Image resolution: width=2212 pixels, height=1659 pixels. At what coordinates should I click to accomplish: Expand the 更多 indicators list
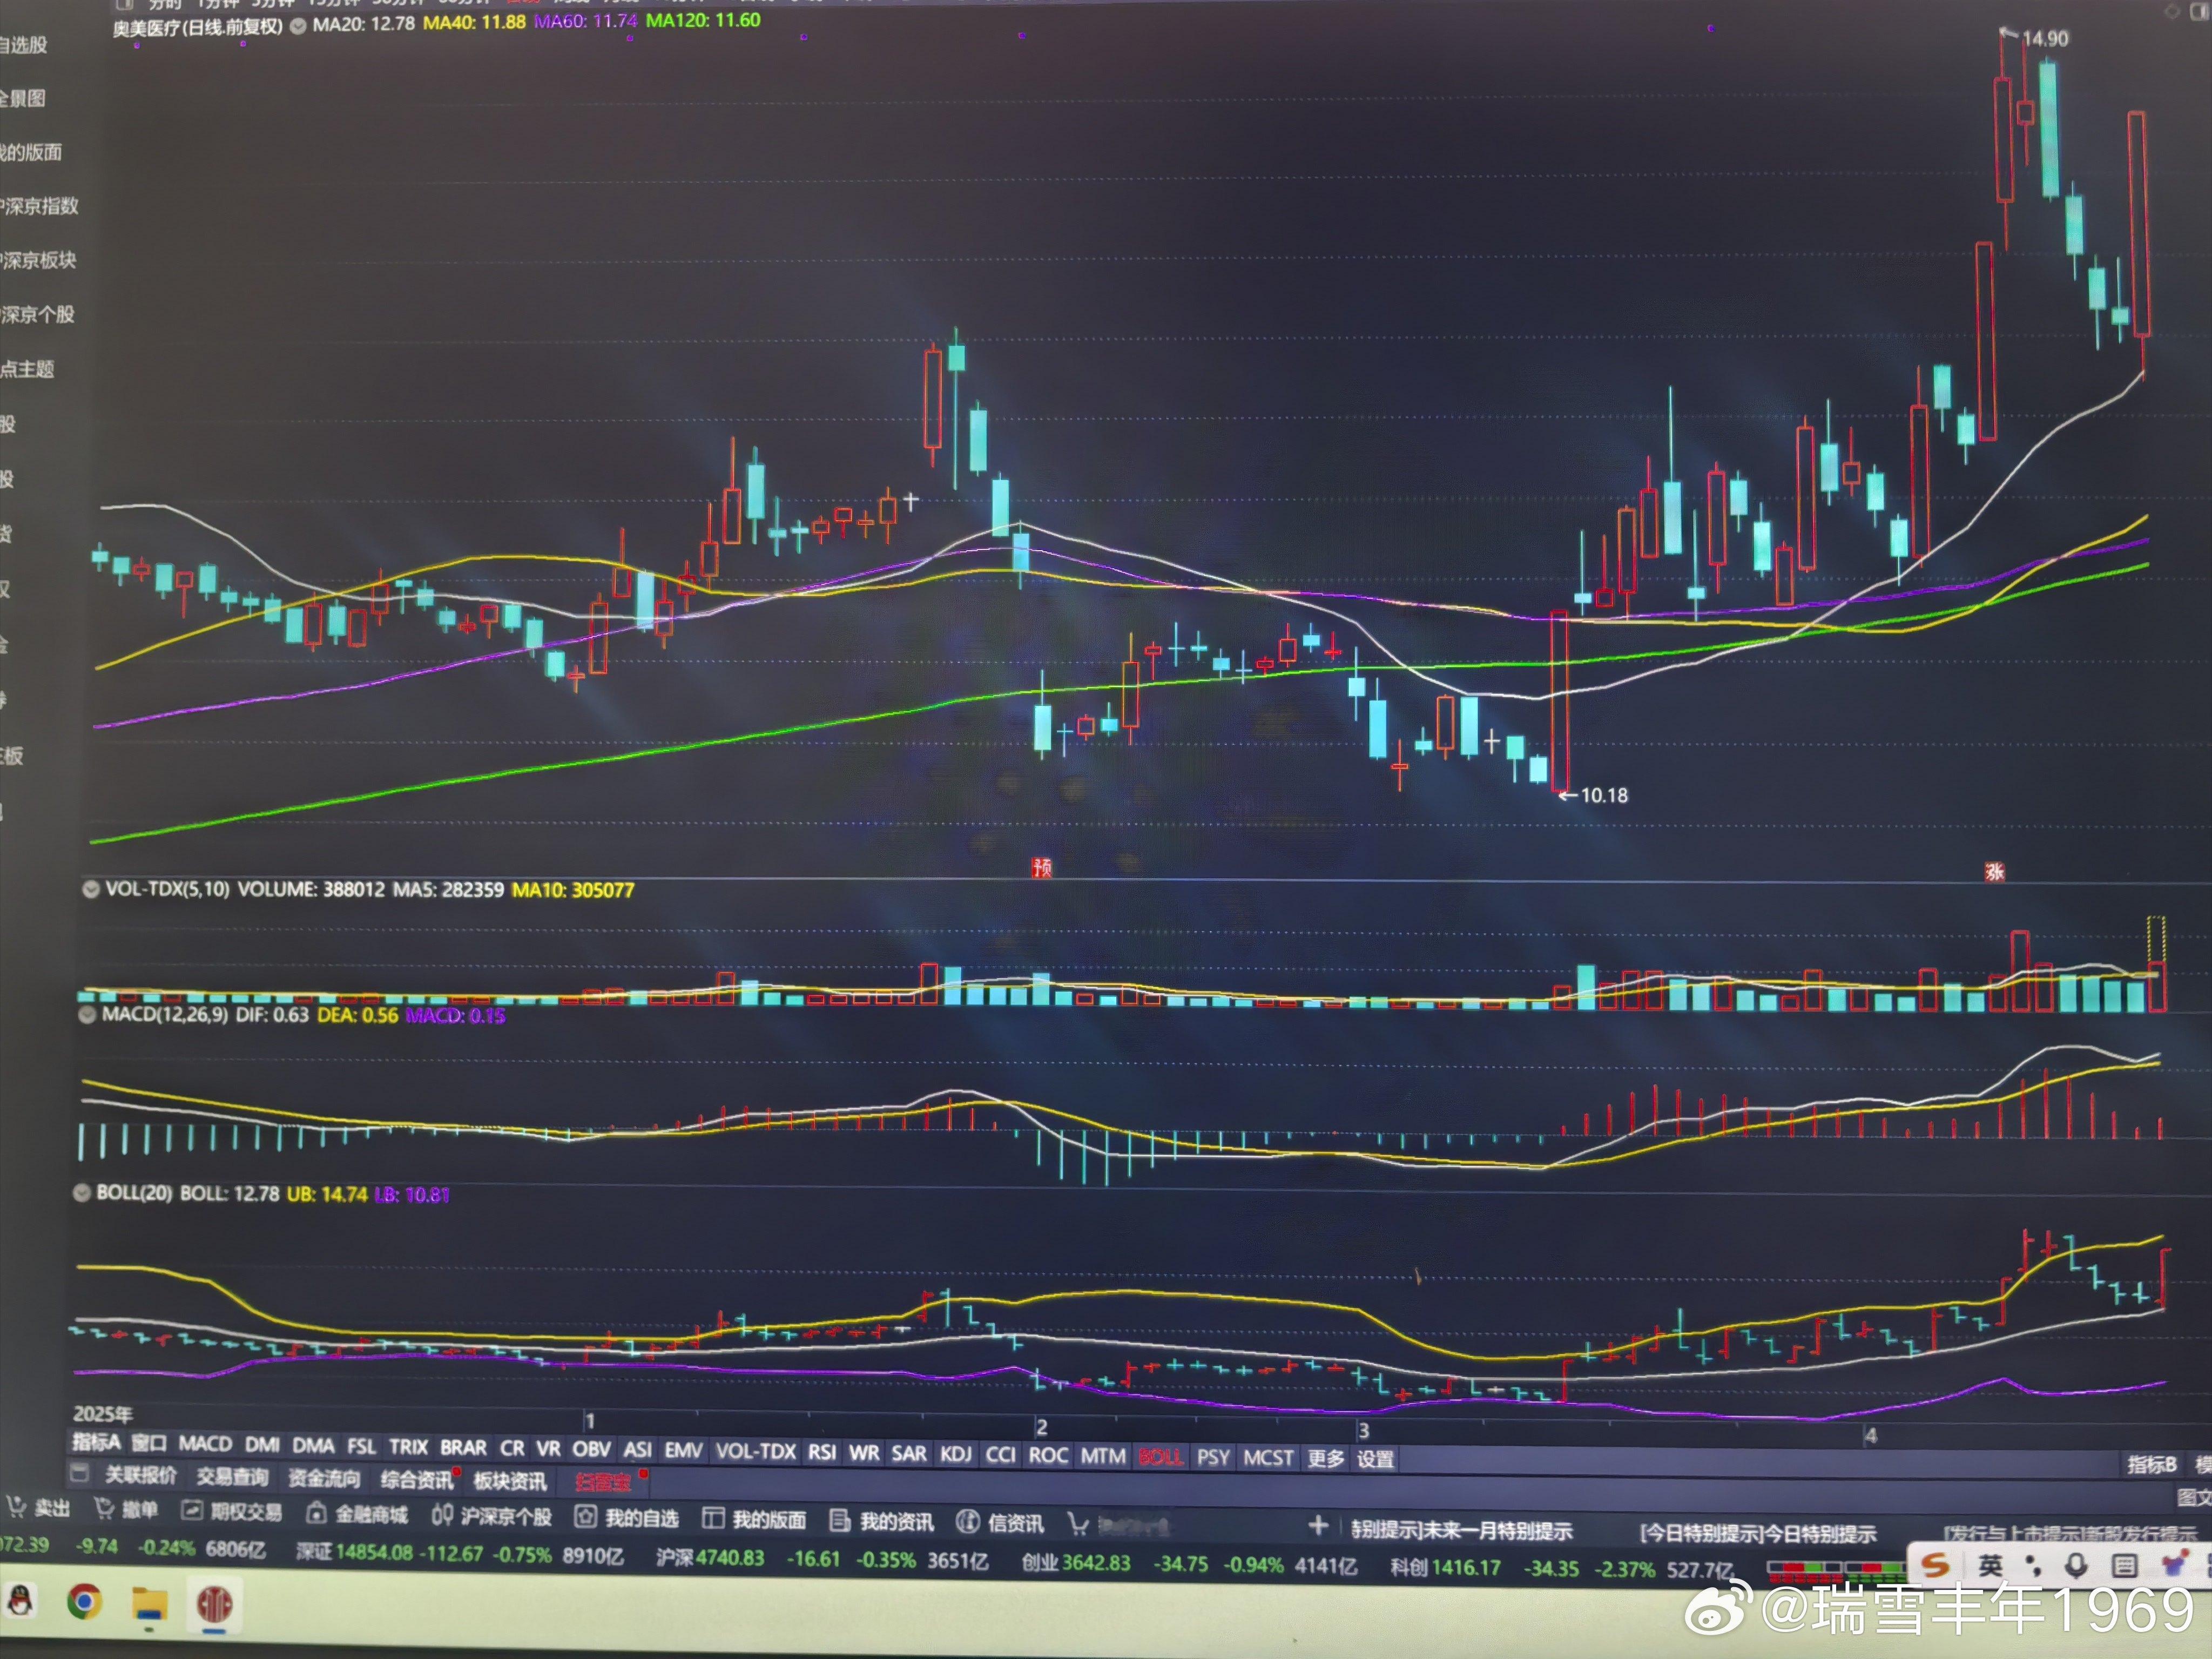pyautogui.click(x=1325, y=1458)
